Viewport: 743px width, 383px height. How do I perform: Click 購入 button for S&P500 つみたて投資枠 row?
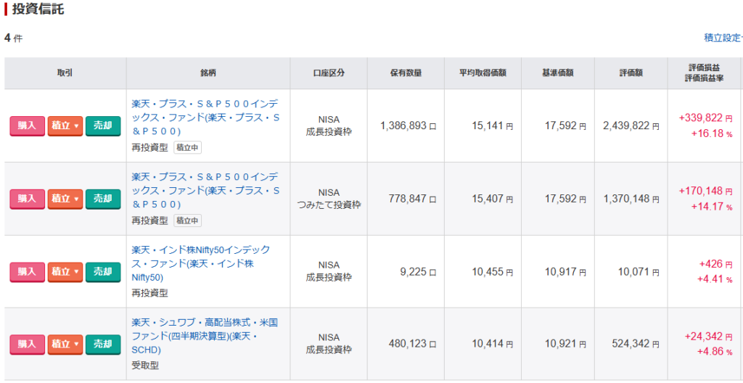point(27,199)
